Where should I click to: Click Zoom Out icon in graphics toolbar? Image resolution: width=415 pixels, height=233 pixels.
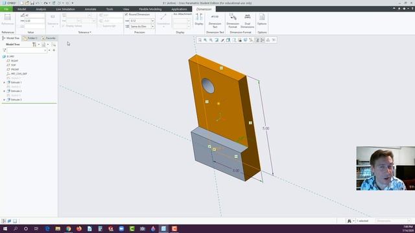(211, 40)
